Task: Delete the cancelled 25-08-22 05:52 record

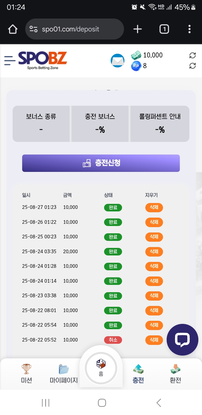Action: click(154, 340)
